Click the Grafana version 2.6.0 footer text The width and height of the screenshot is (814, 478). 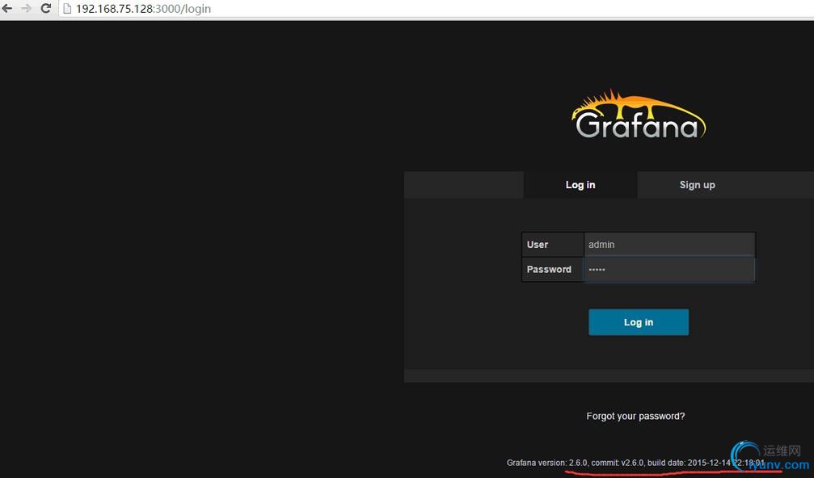pyautogui.click(x=635, y=463)
